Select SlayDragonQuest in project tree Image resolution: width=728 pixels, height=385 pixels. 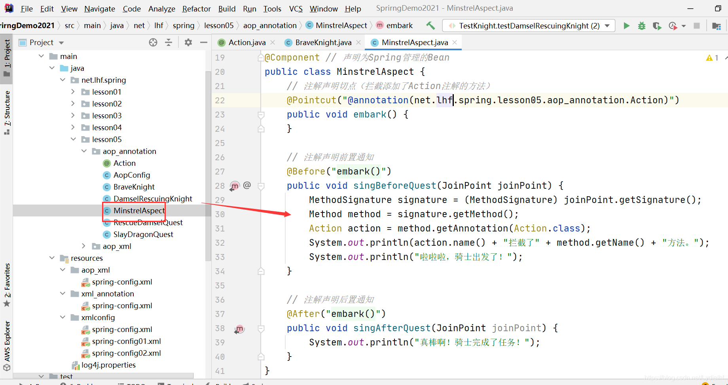click(x=143, y=234)
